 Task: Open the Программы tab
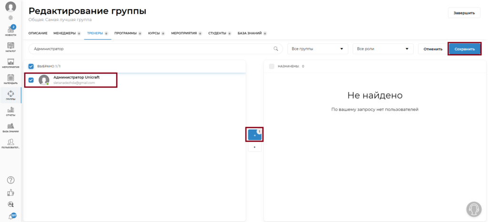click(x=128, y=33)
